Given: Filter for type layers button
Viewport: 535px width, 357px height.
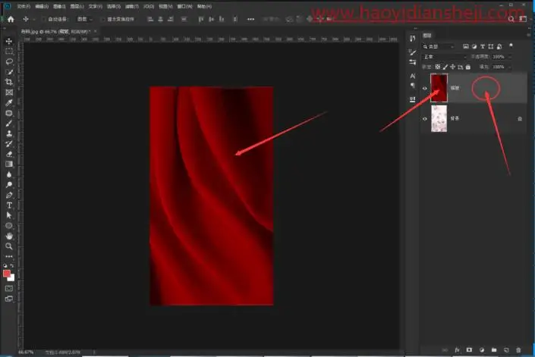Looking at the screenshot, I should (483, 46).
